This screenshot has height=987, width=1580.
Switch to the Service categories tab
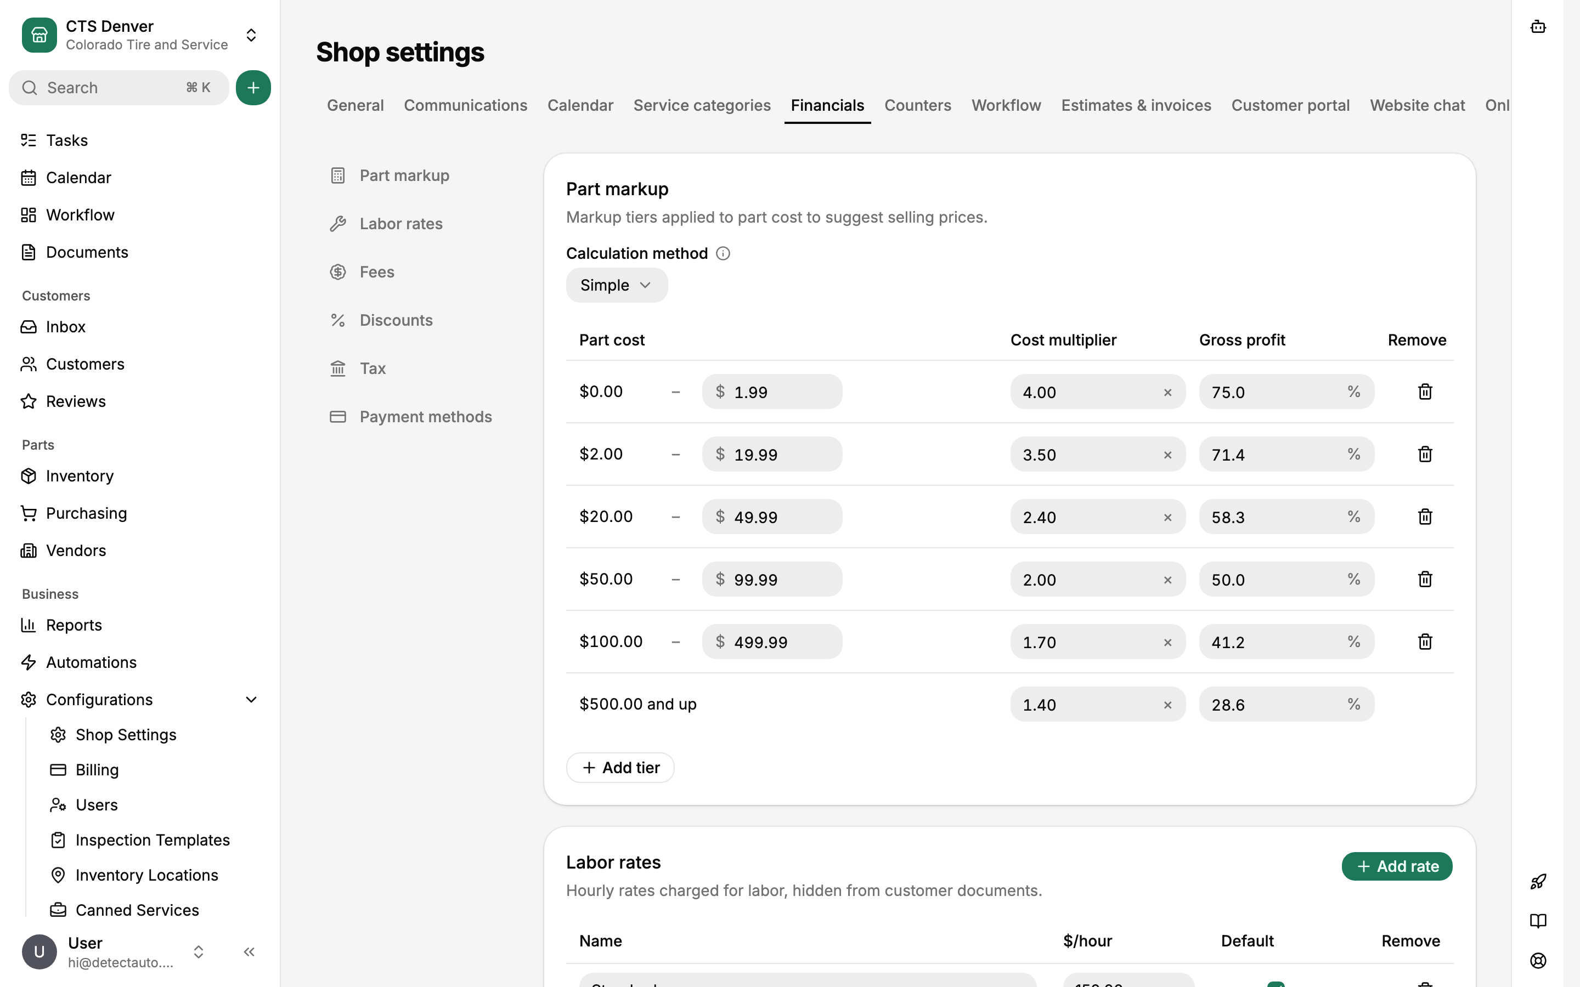point(702,105)
